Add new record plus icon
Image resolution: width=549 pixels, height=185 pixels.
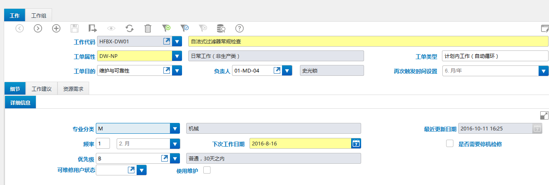(x=56, y=28)
